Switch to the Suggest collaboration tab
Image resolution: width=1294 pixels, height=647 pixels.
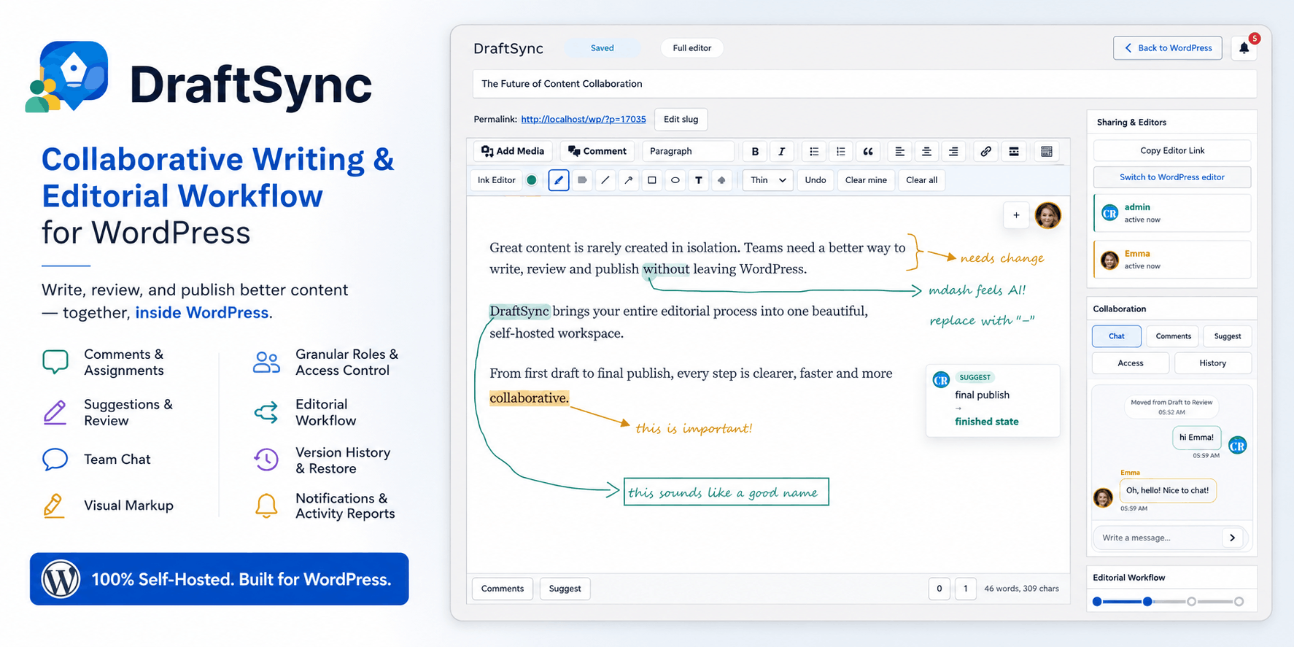point(1228,336)
